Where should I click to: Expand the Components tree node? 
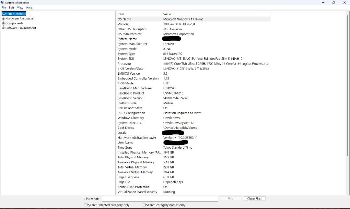pyautogui.click(x=3, y=23)
